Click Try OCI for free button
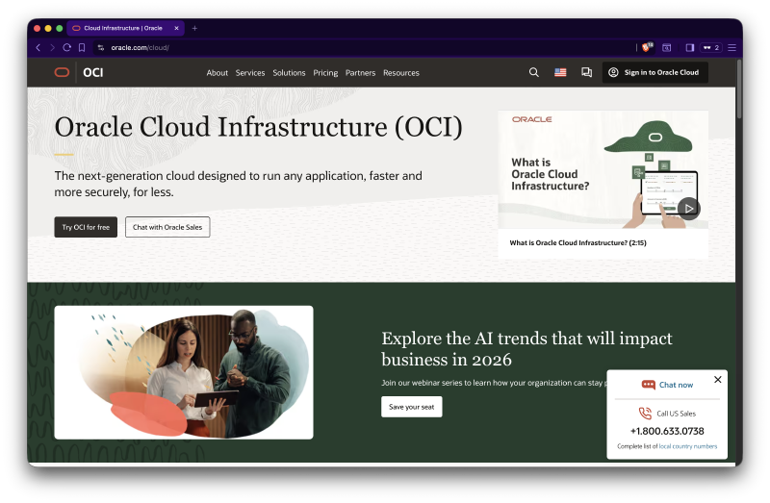 pyautogui.click(x=86, y=227)
